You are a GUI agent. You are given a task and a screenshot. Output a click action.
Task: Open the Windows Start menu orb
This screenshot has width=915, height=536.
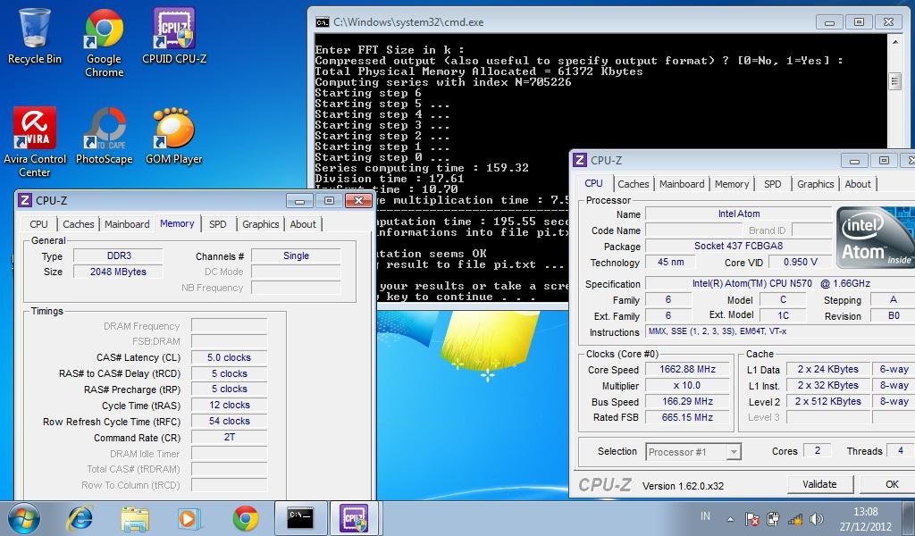pos(24,518)
